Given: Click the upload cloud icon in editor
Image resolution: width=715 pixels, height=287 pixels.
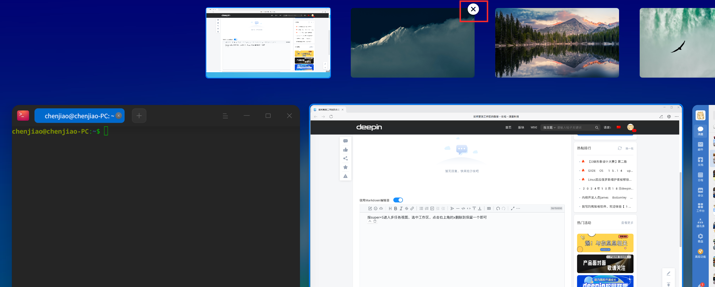Looking at the screenshot, I should point(381,208).
